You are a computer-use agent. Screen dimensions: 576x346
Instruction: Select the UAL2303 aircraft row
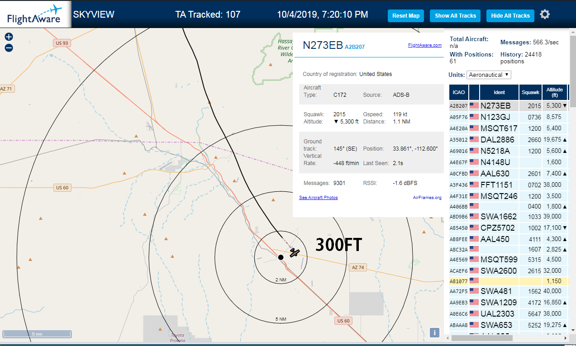click(509, 313)
